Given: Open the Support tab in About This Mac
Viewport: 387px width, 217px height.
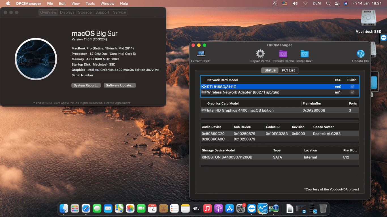Looking at the screenshot, I should [x=102, y=12].
